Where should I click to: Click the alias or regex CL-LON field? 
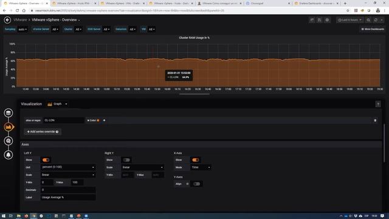(x=63, y=120)
